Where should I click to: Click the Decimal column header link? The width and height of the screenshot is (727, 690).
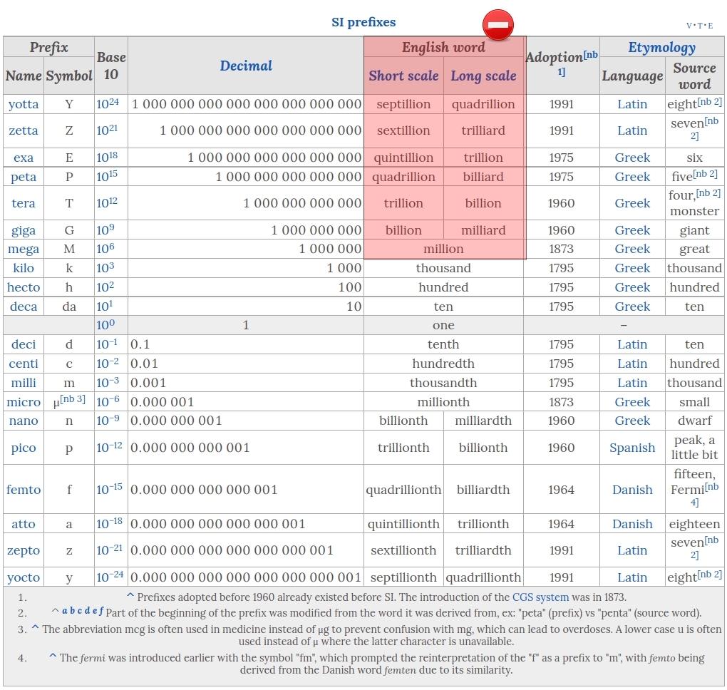(x=246, y=66)
